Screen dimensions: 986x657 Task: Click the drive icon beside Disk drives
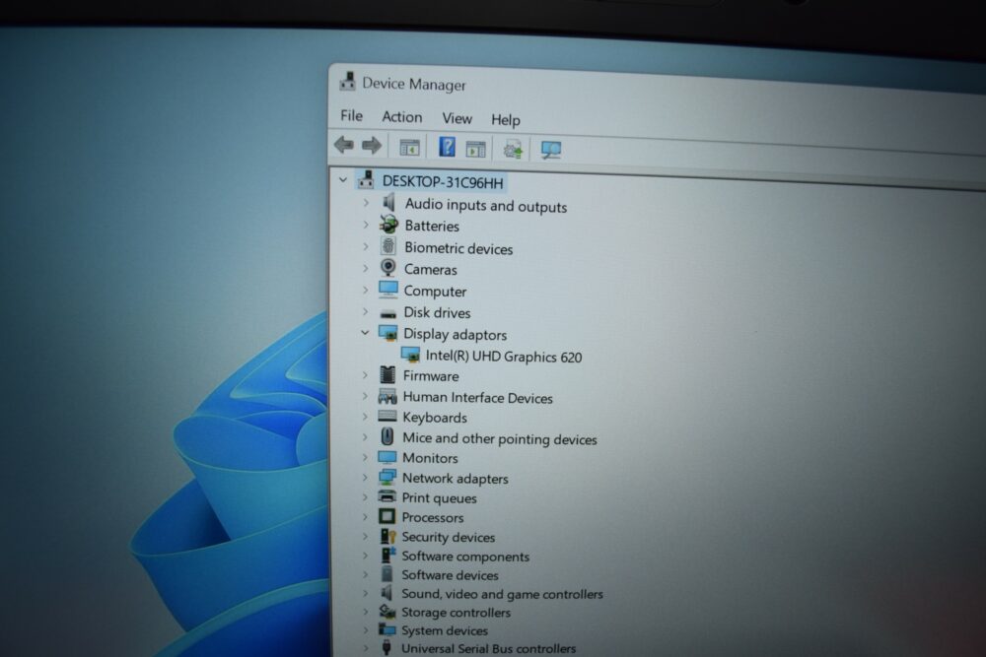[x=387, y=312]
